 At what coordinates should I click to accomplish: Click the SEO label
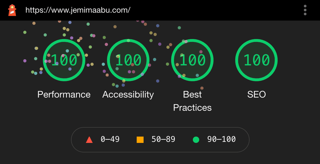256,94
